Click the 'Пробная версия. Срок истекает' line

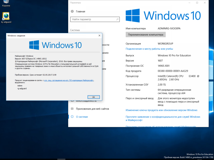point(36,75)
